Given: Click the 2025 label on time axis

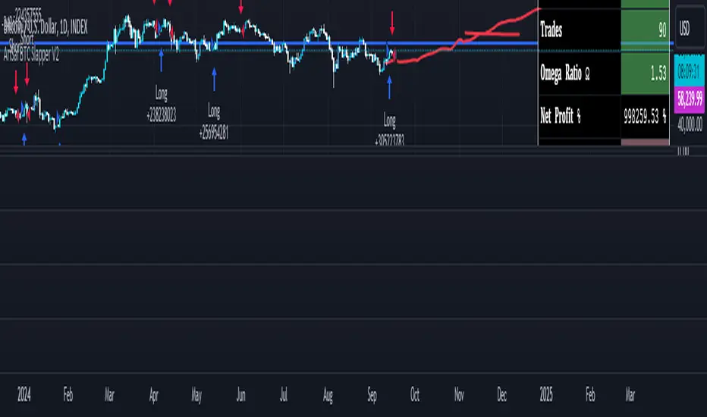Looking at the screenshot, I should click(x=546, y=395).
